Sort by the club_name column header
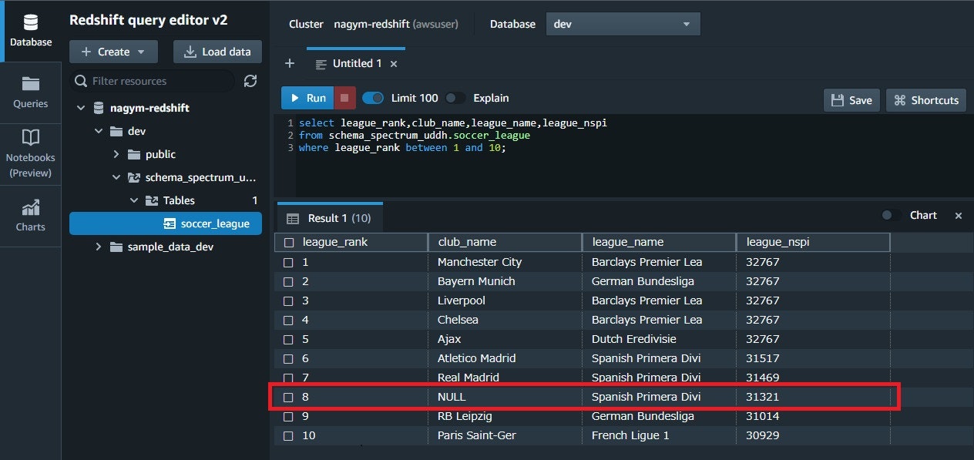This screenshot has height=460, width=974. (505, 242)
